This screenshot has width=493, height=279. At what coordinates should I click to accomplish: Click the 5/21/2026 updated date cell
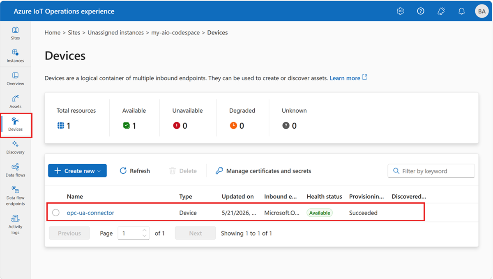pos(238,213)
